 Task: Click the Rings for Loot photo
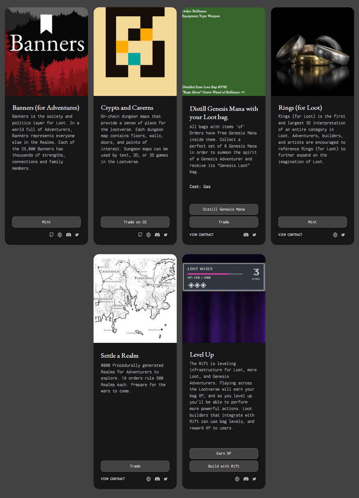[313, 52]
